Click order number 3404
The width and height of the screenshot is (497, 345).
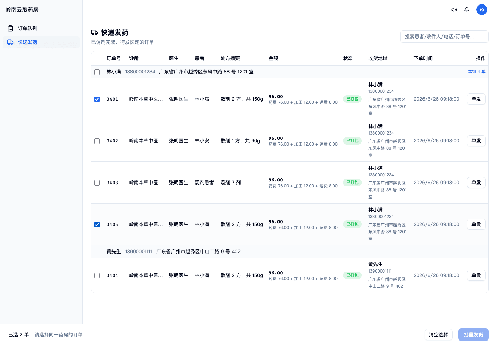113,276
